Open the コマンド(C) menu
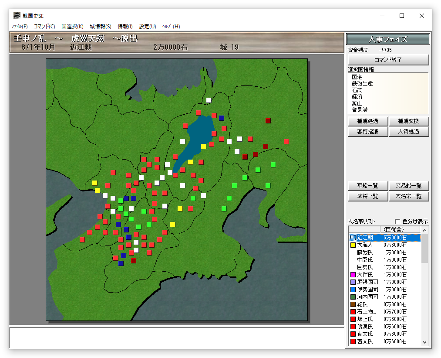 pos(44,27)
